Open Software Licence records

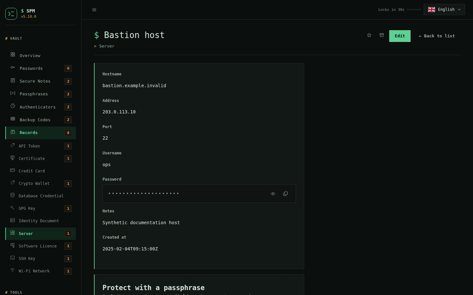pyautogui.click(x=41, y=246)
